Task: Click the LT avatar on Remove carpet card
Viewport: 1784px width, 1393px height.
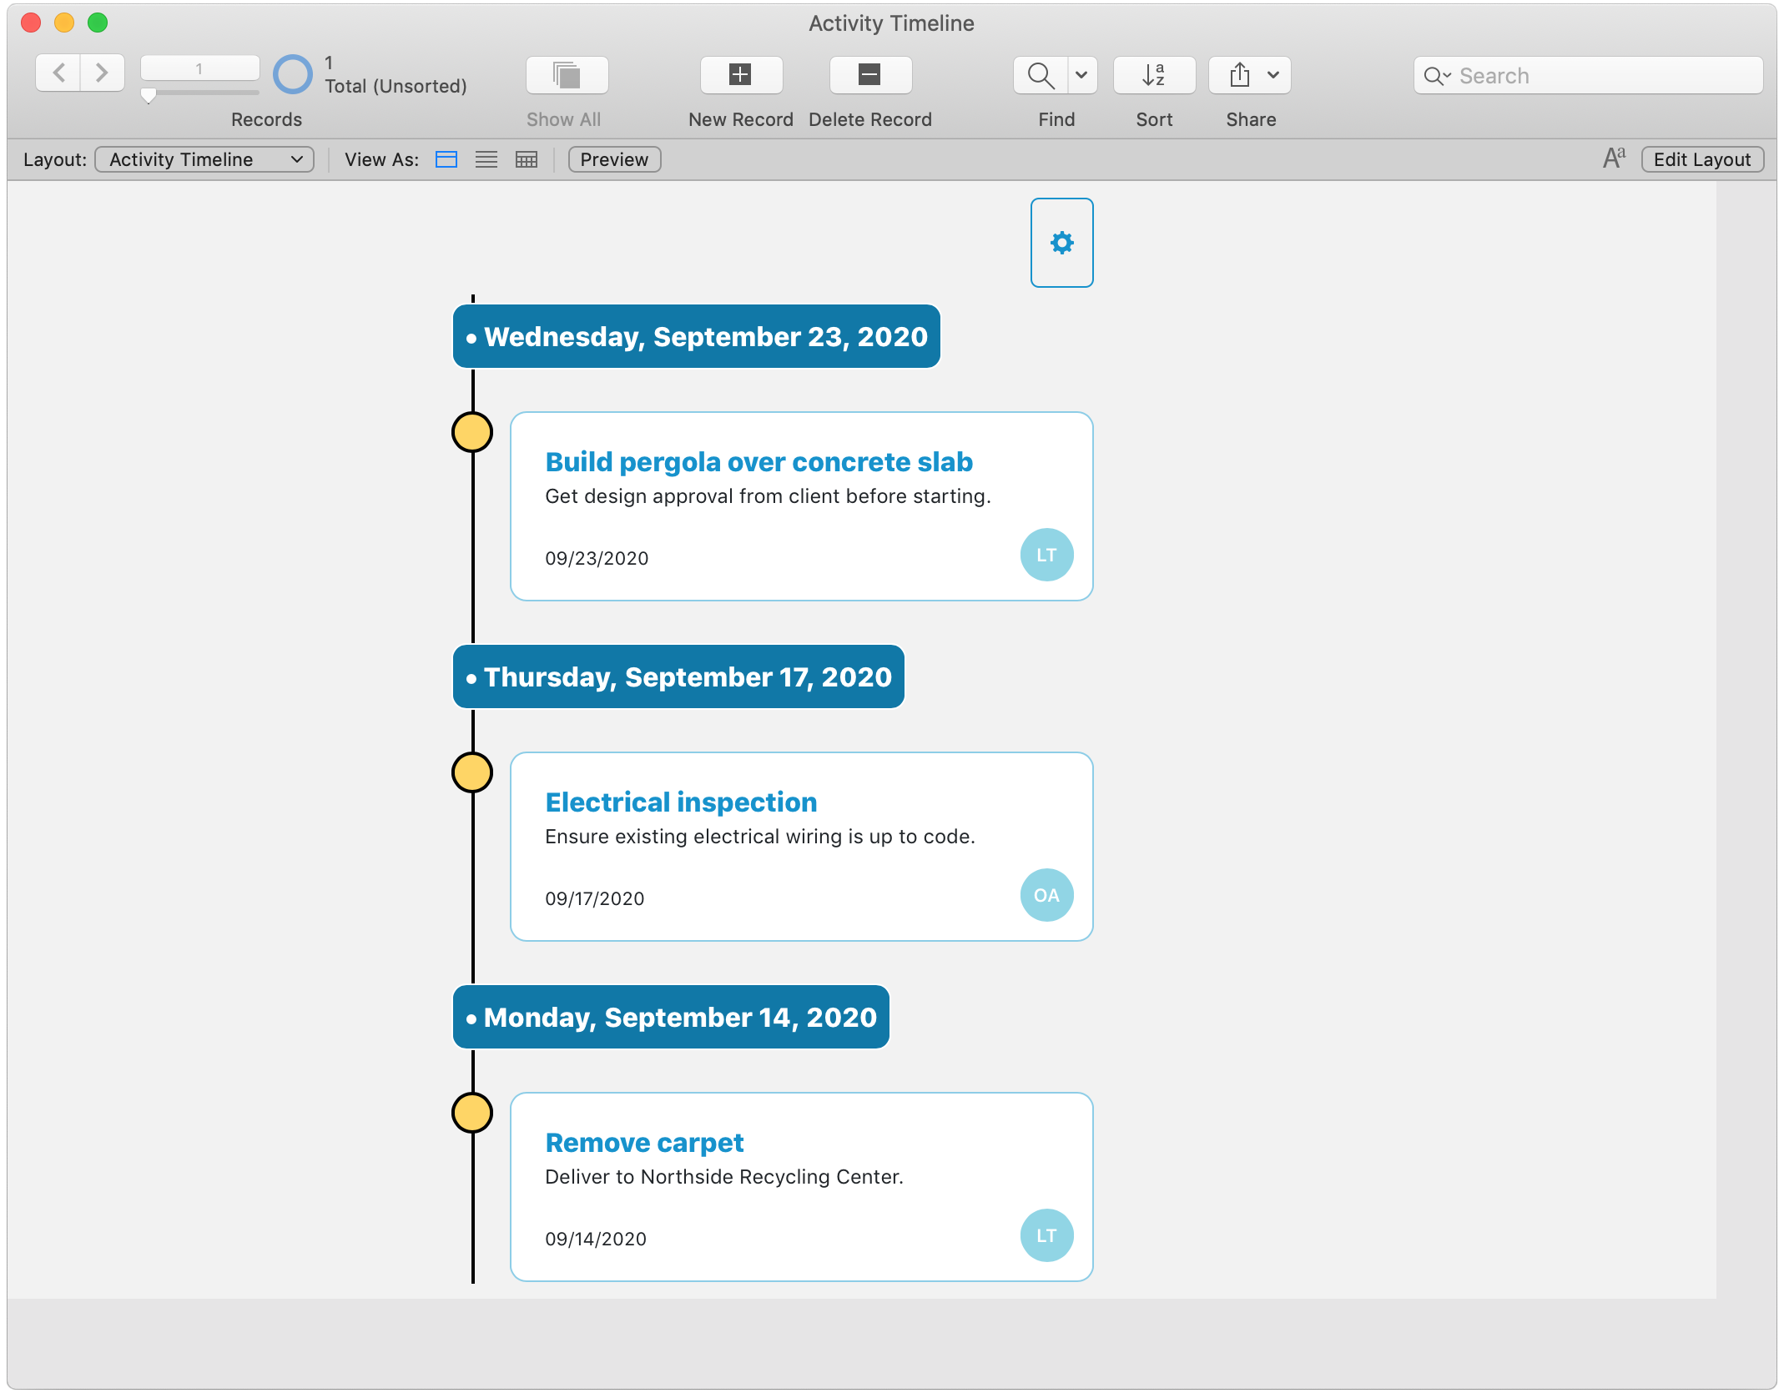Action: pyautogui.click(x=1046, y=1235)
